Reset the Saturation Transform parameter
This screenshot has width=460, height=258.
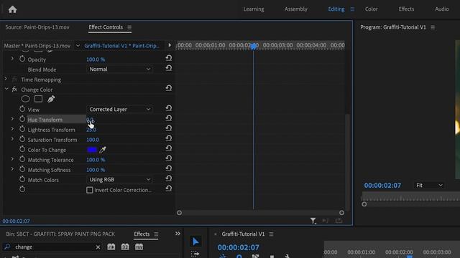tap(168, 138)
